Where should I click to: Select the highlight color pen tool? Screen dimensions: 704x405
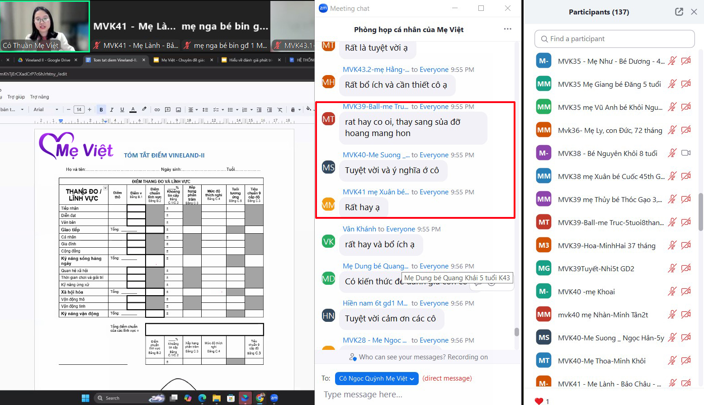[x=144, y=109]
